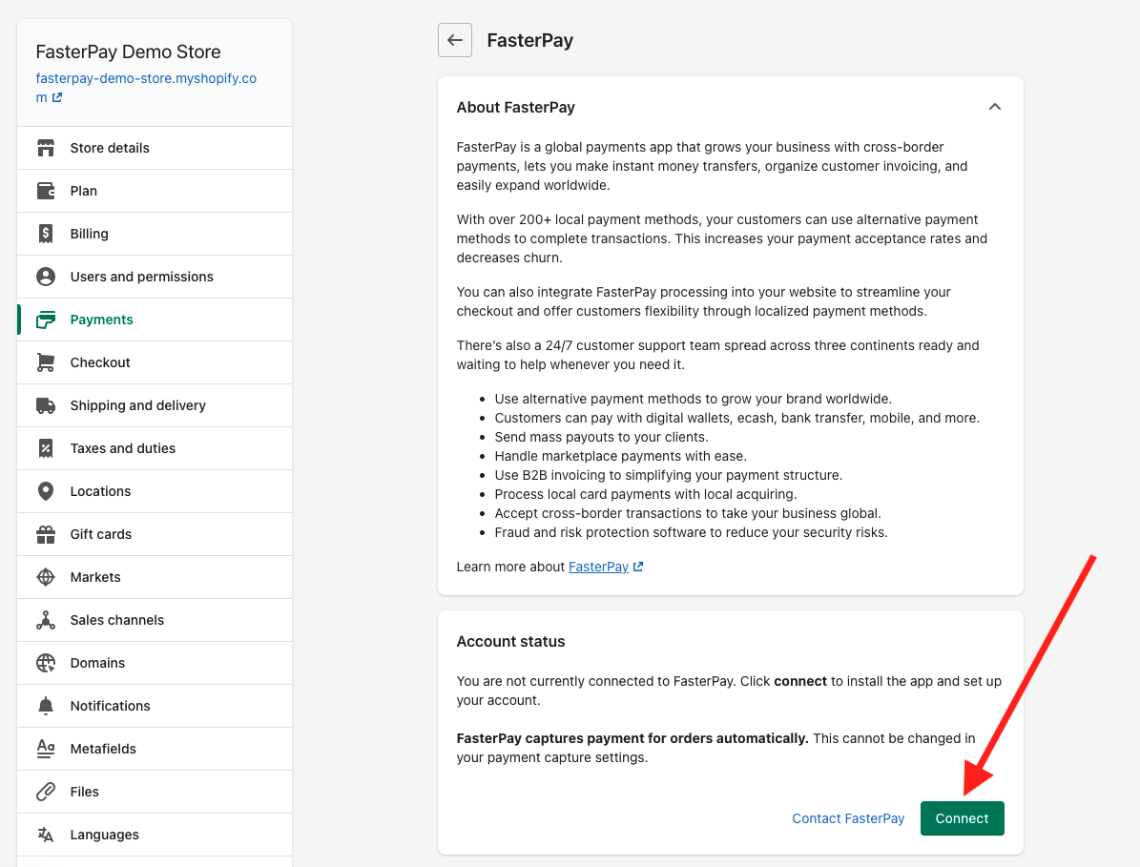Click the Markets globe icon
This screenshot has height=867, width=1140.
(x=46, y=577)
